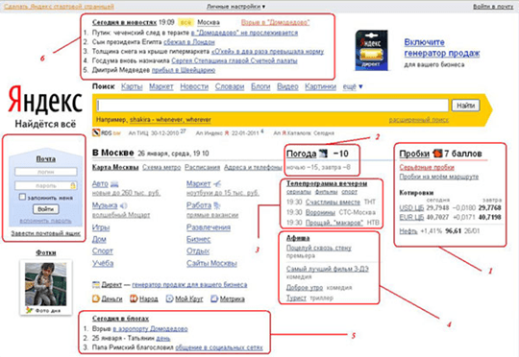Click Сделать Яндекс стартовой страницей link
The image size is (519, 357).
tap(59, 7)
